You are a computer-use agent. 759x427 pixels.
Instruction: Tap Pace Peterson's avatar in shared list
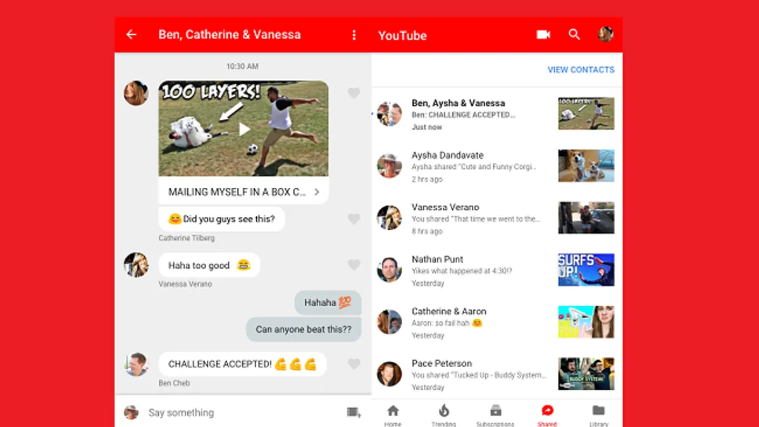tap(390, 374)
